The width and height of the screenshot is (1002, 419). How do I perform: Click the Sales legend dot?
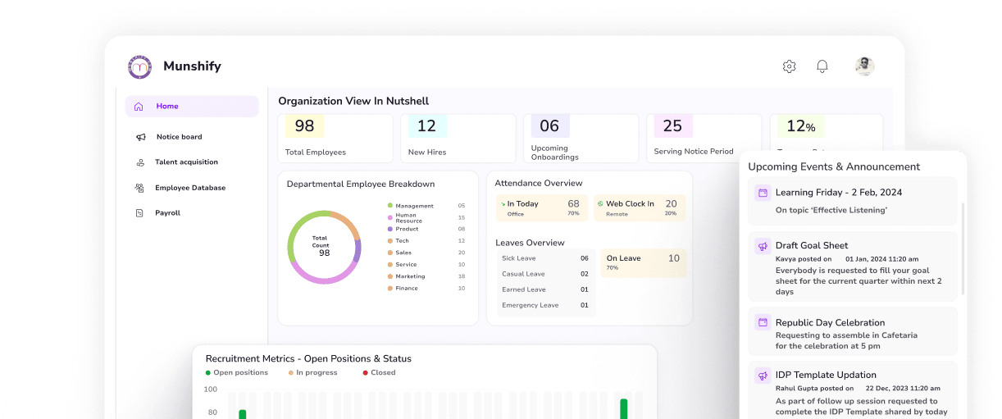point(391,253)
